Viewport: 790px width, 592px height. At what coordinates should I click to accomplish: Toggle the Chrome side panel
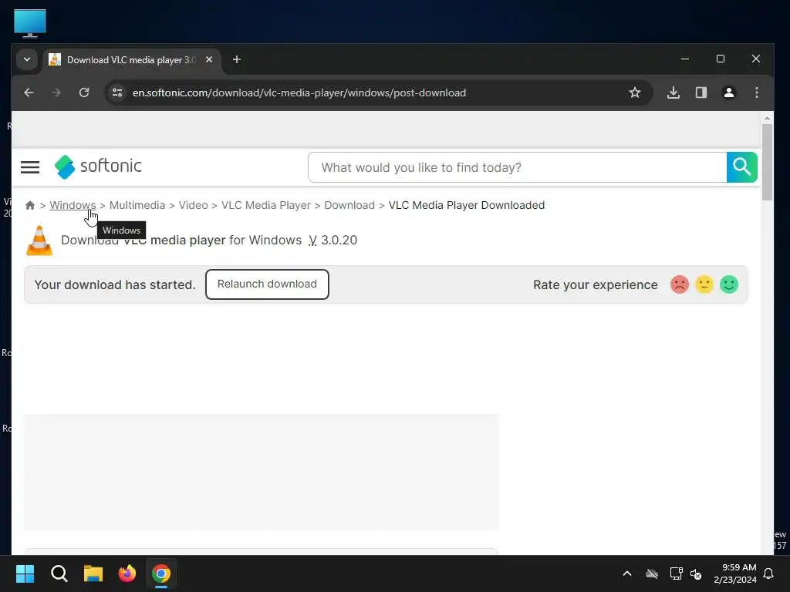coord(701,92)
